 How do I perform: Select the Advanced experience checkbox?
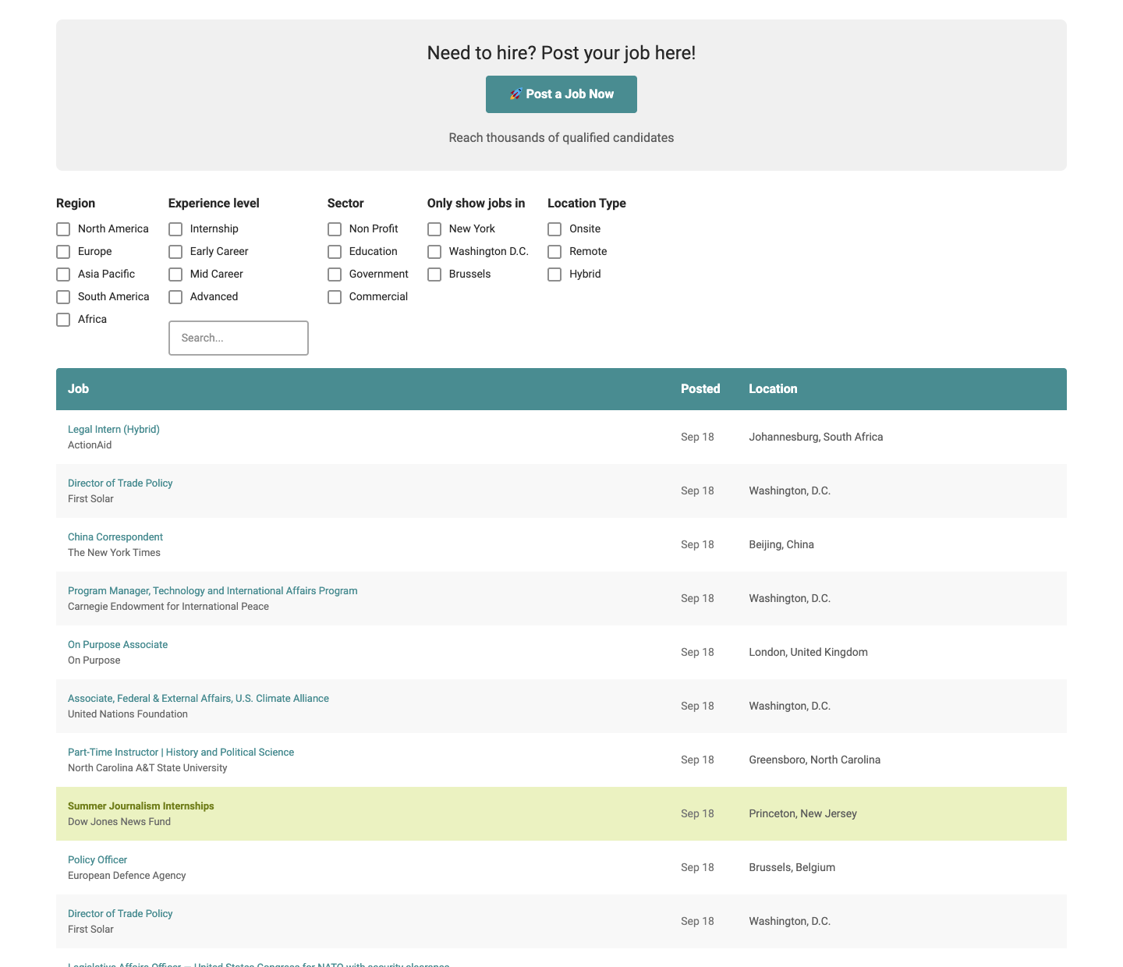coord(175,297)
